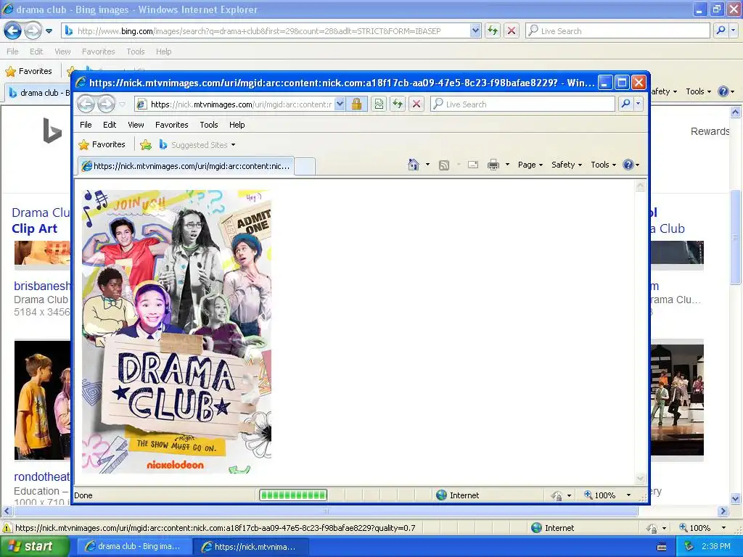Screen dimensions: 743x557
Task: Open the search provider dropdown in front window
Action: (x=639, y=104)
